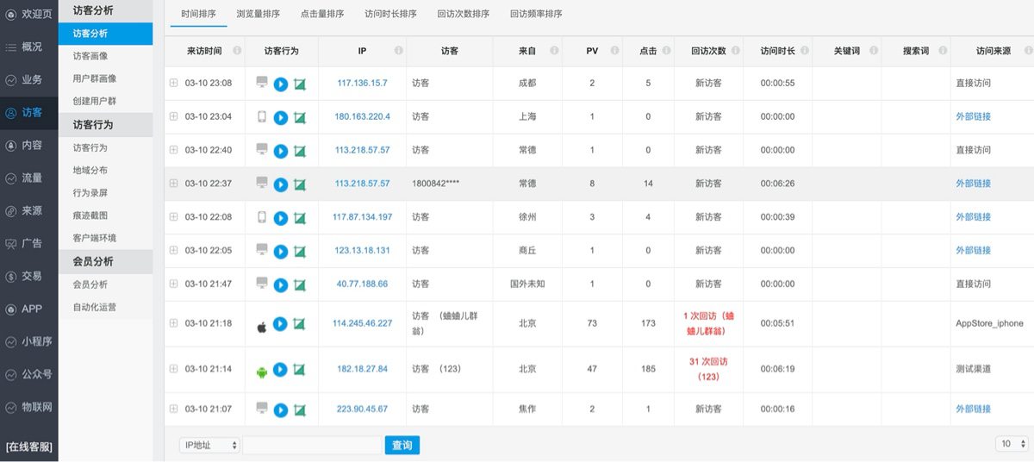Click info icon next to 来自 header
Screen dimensions: 1034x462
click(554, 51)
